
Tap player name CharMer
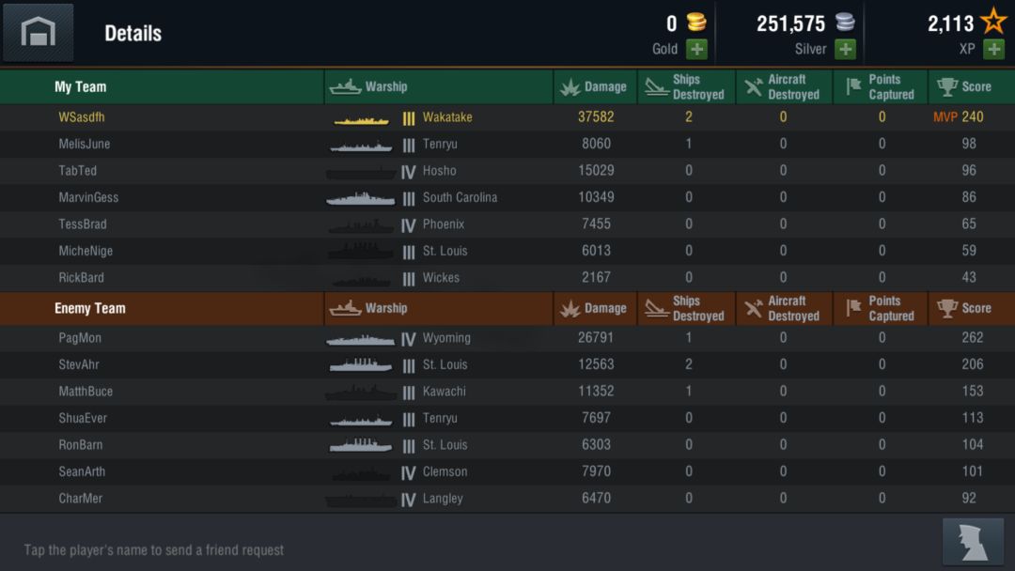[81, 499]
